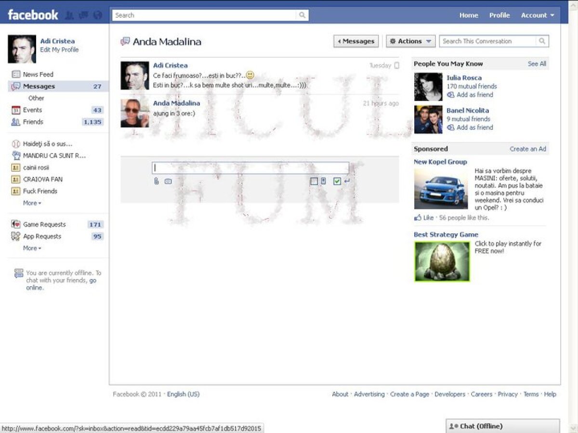The image size is (578, 433).
Task: Enable the checkbox next to the send arrow
Action: pyautogui.click(x=337, y=181)
